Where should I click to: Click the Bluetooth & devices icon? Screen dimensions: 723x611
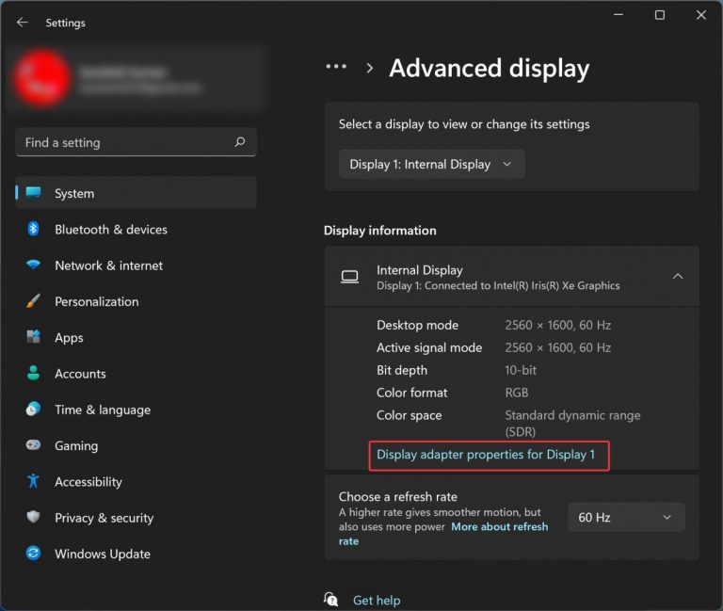pyautogui.click(x=33, y=230)
